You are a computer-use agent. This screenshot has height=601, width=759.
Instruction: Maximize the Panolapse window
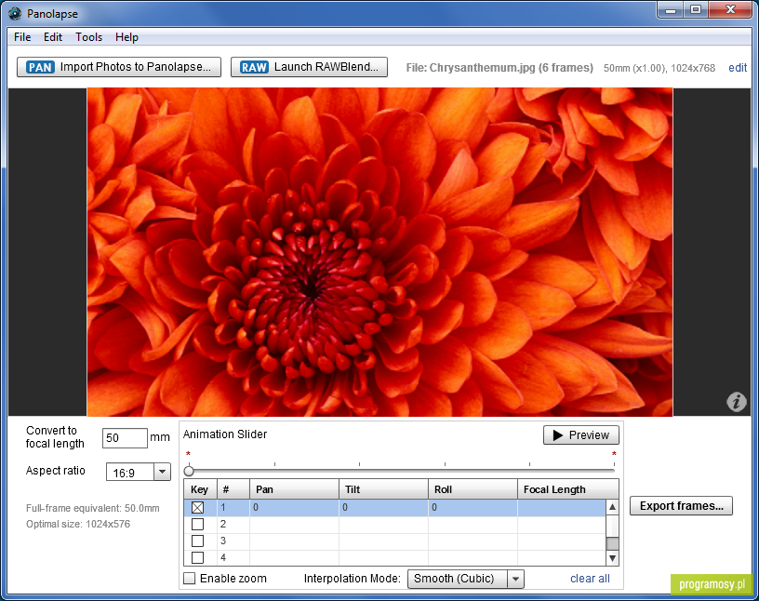[696, 9]
